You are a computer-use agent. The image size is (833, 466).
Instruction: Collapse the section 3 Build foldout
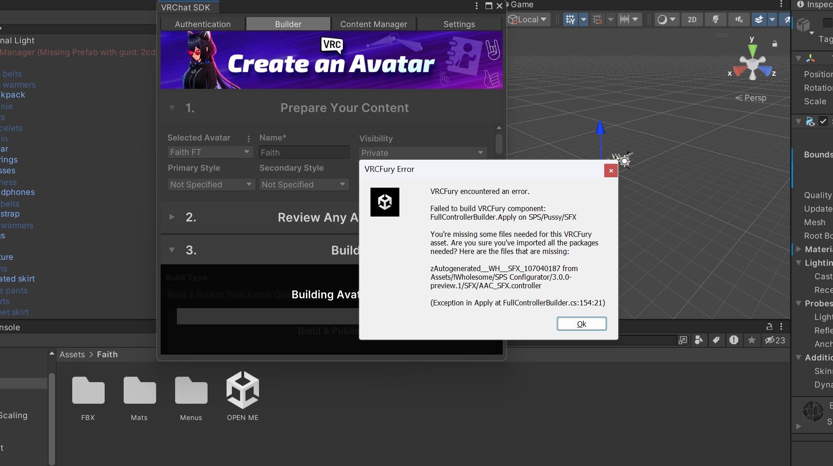point(171,250)
